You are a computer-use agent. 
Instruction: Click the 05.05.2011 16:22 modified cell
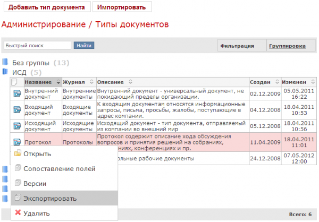click(299, 93)
